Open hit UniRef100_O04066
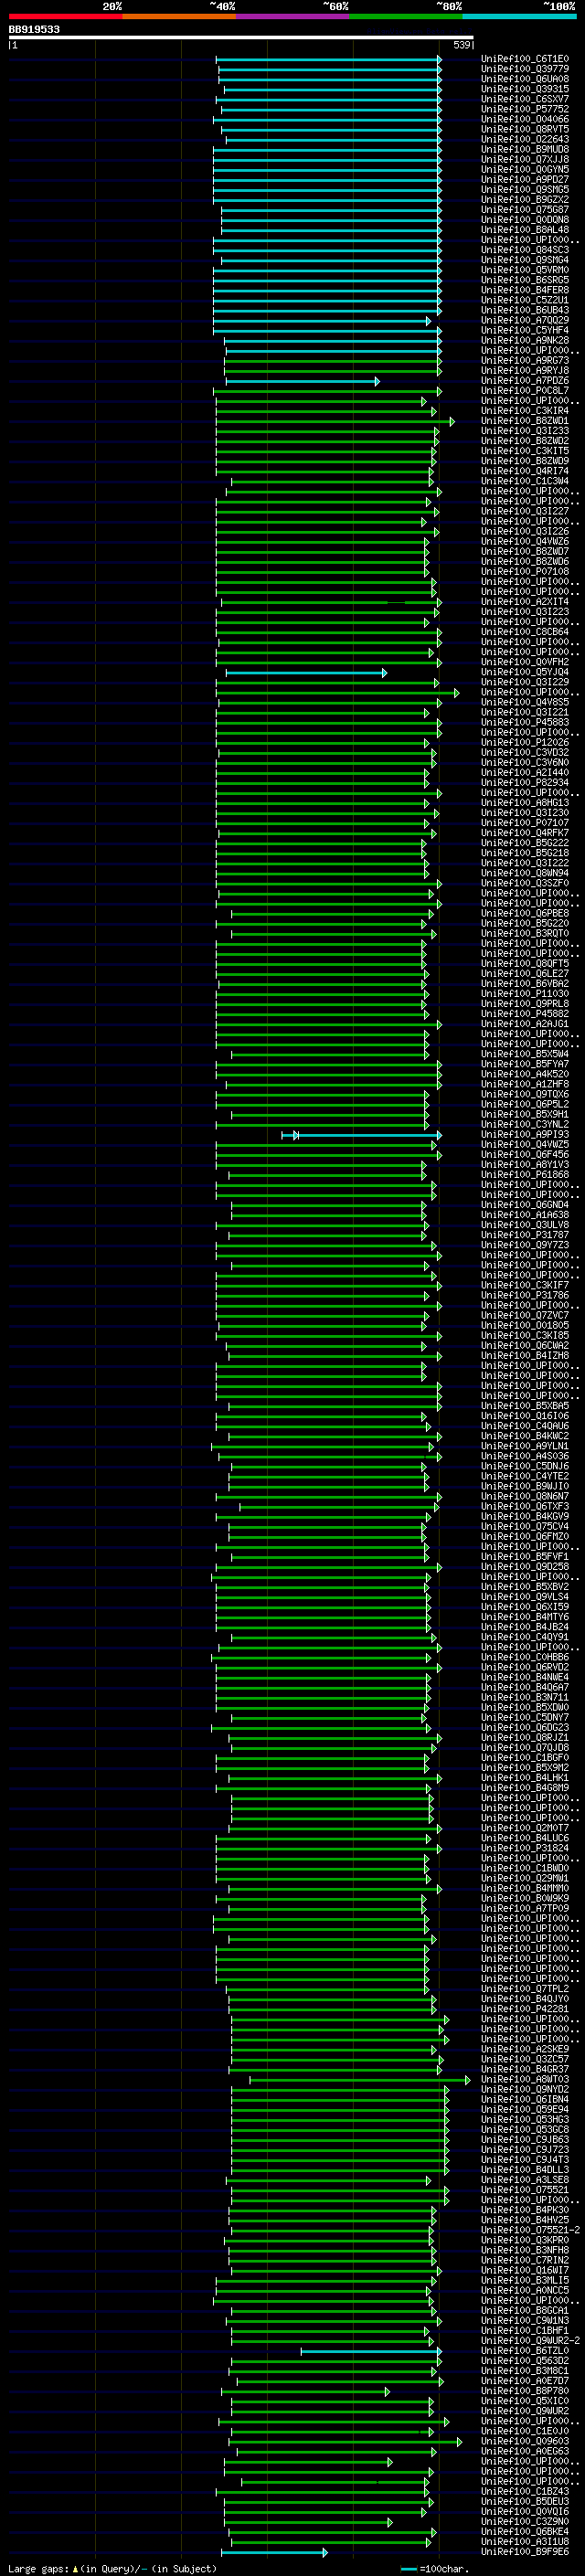This screenshot has height=2576, width=585. [525, 119]
